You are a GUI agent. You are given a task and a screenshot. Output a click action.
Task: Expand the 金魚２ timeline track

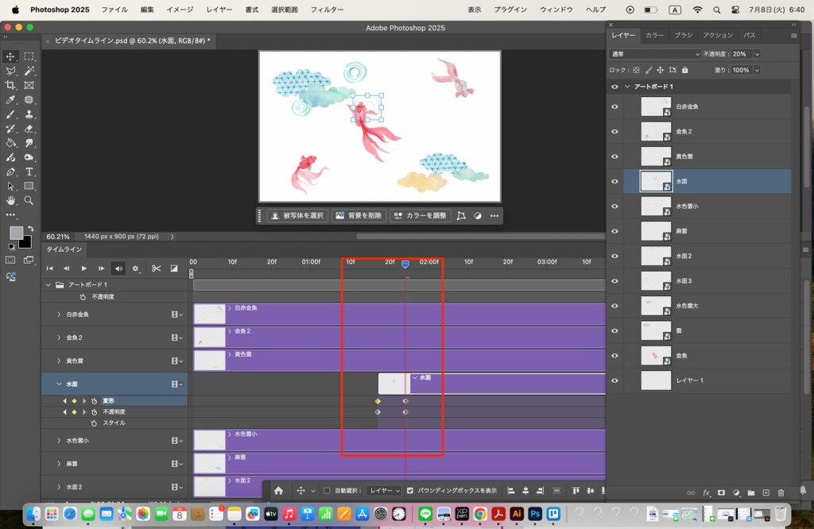tap(59, 338)
